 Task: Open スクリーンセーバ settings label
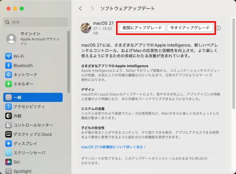[29, 153]
